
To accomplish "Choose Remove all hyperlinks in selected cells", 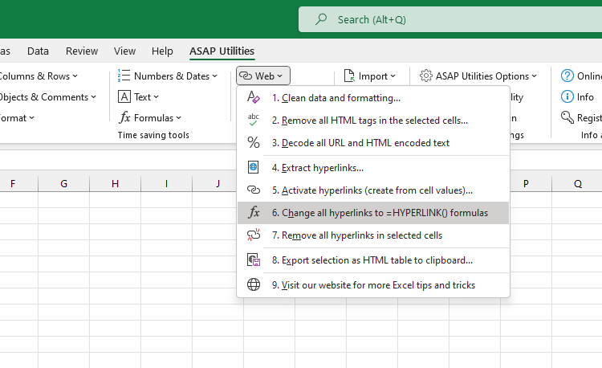I will [x=372, y=235].
